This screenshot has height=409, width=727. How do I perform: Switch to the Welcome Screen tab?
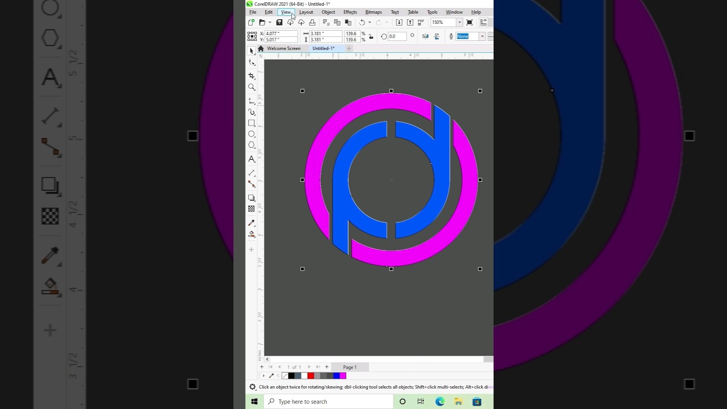[x=283, y=48]
